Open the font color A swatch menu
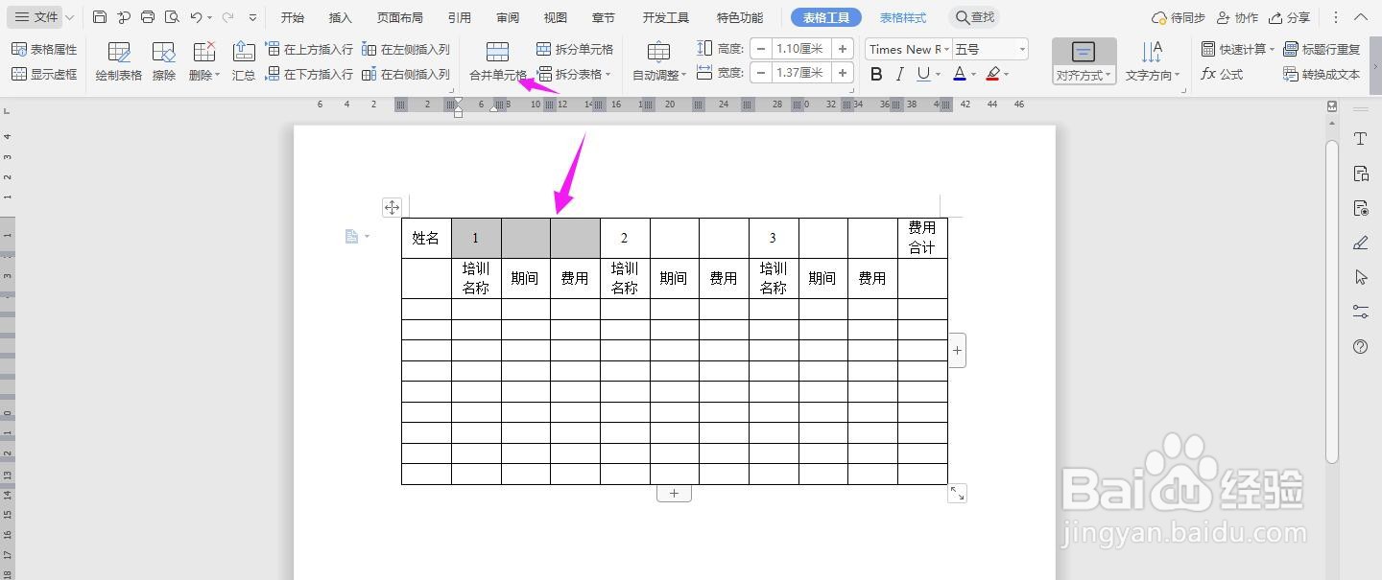This screenshot has height=580, width=1382. [960, 74]
